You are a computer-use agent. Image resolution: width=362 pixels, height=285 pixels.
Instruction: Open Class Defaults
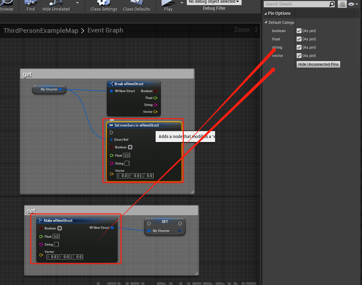(x=137, y=6)
